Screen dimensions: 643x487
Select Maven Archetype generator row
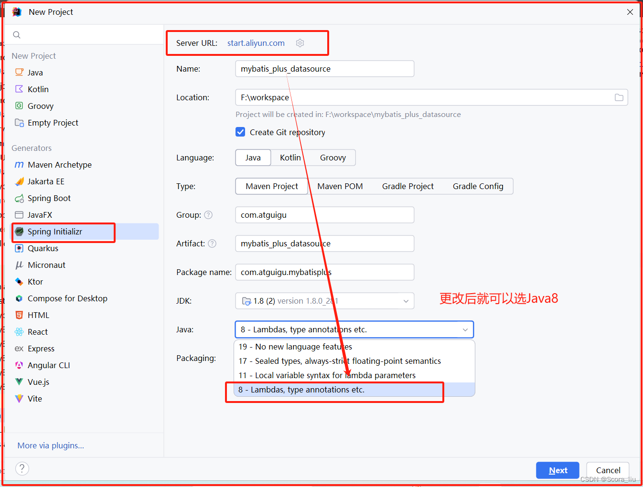(85, 165)
